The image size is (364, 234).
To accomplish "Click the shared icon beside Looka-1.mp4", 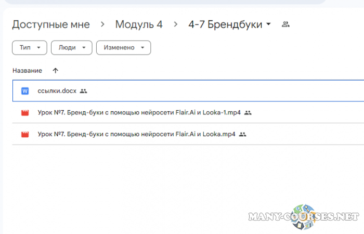I will (248, 112).
